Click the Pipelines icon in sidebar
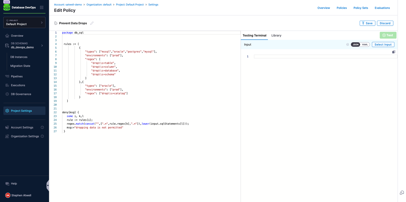 click(7, 77)
